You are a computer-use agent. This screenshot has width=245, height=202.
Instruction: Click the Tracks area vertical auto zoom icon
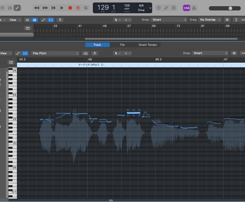pyautogui.click(x=236, y=20)
